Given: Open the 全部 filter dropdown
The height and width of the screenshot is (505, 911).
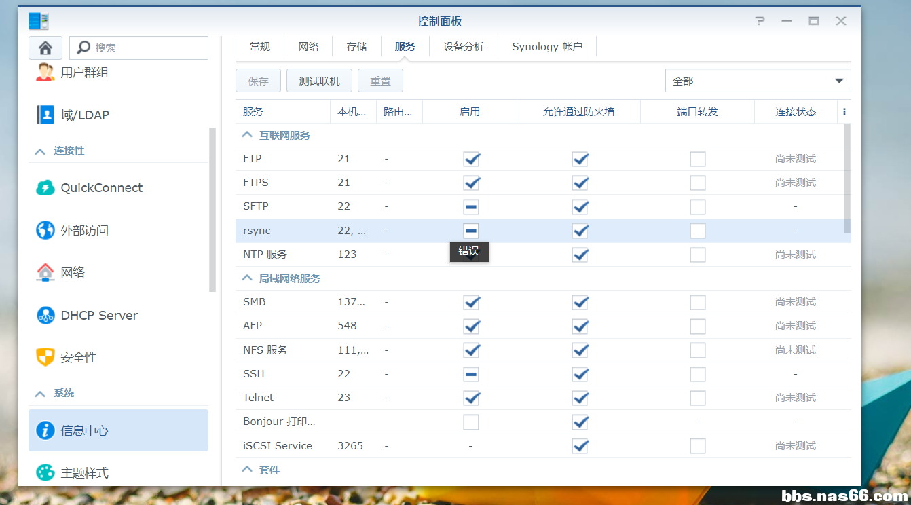Looking at the screenshot, I should [x=758, y=81].
